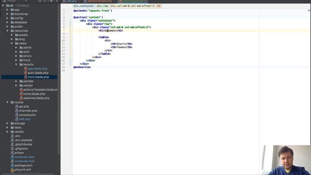Viewport: 311px width, 175px height.
Task: Click the composer.json file icon
Action: (x=12, y=157)
